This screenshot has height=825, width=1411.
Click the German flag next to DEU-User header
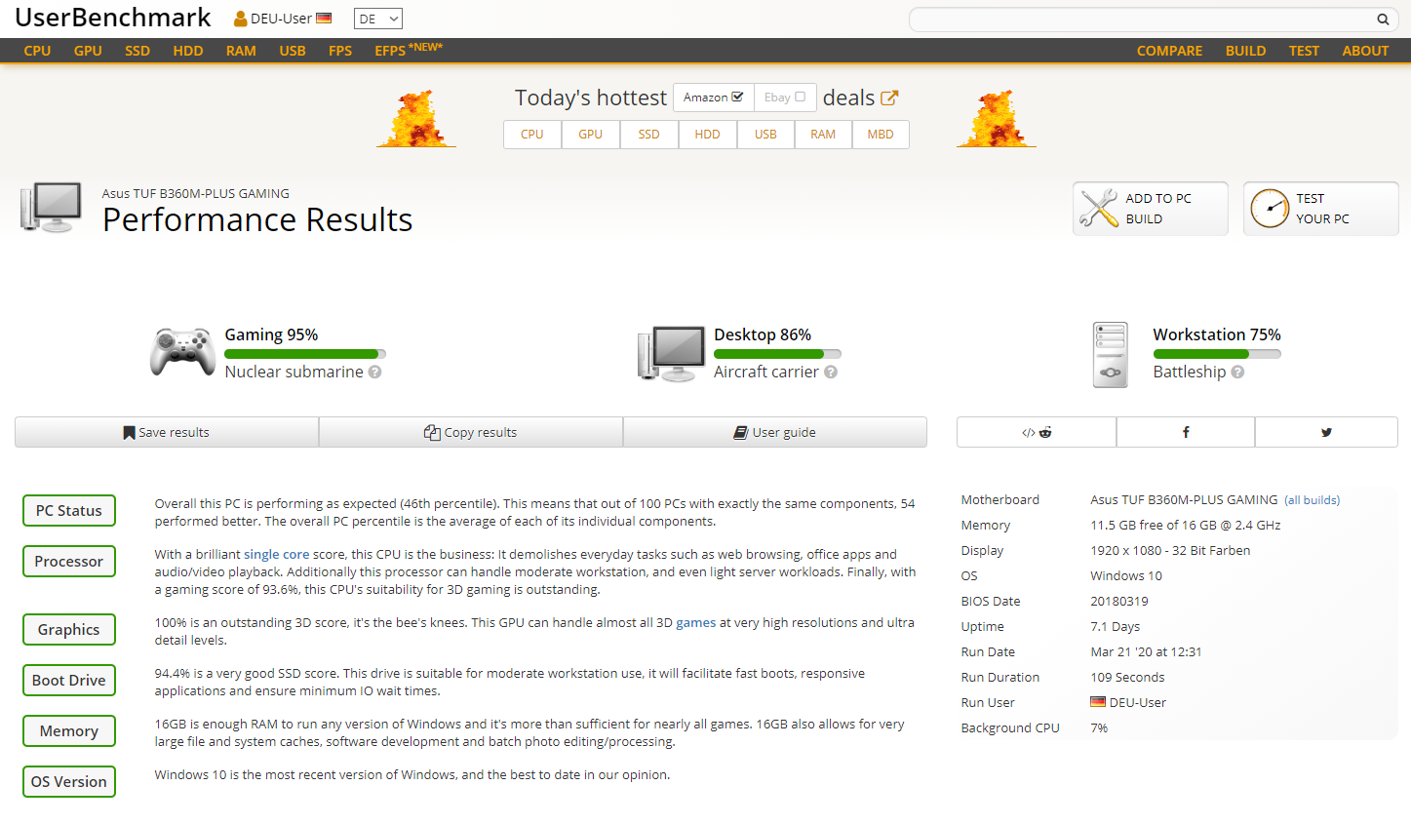click(x=324, y=19)
